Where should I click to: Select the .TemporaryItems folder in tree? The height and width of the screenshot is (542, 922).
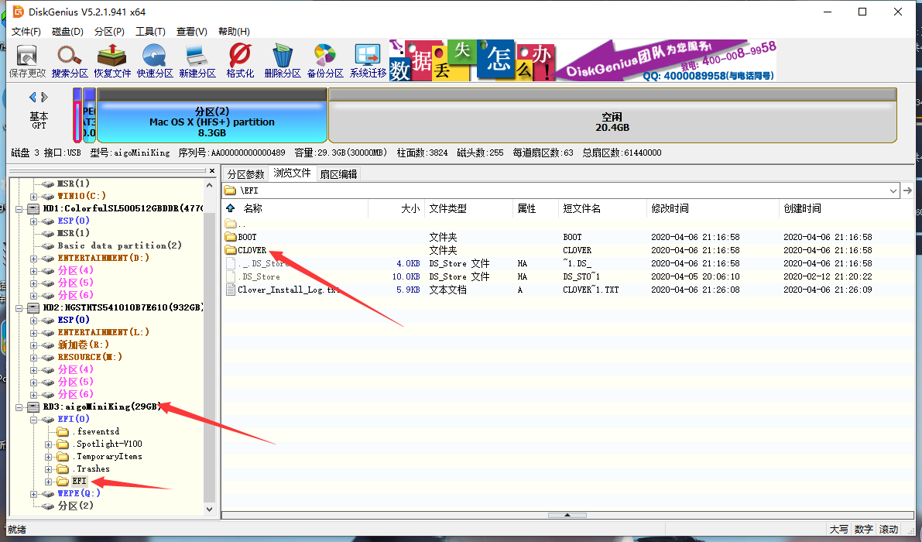tap(109, 457)
